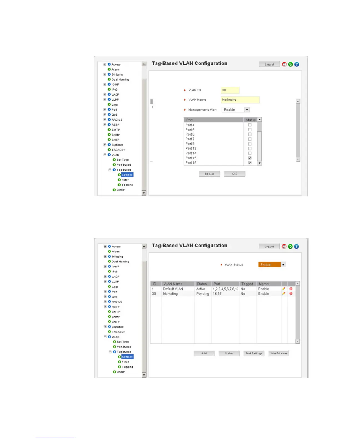This screenshot has width=340, height=440.
Task: Collapse the Tag-Based node on the VLAN edit form page
Action: (x=110, y=170)
